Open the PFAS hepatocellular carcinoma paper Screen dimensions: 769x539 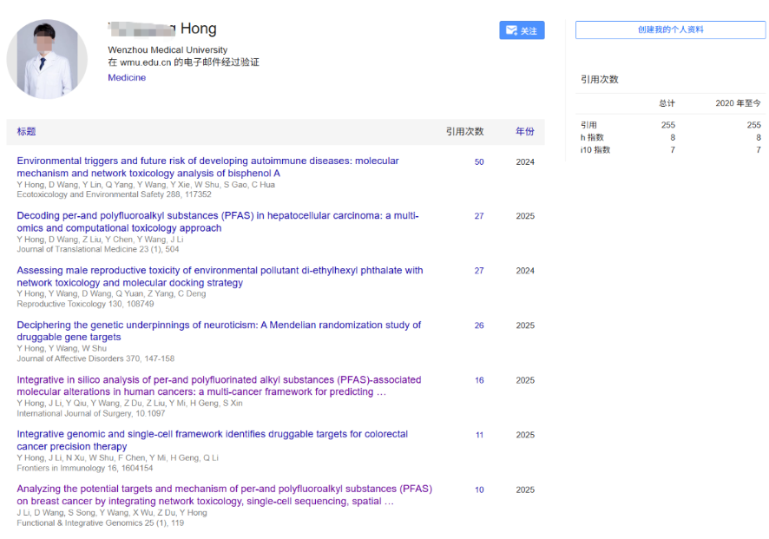coord(218,221)
